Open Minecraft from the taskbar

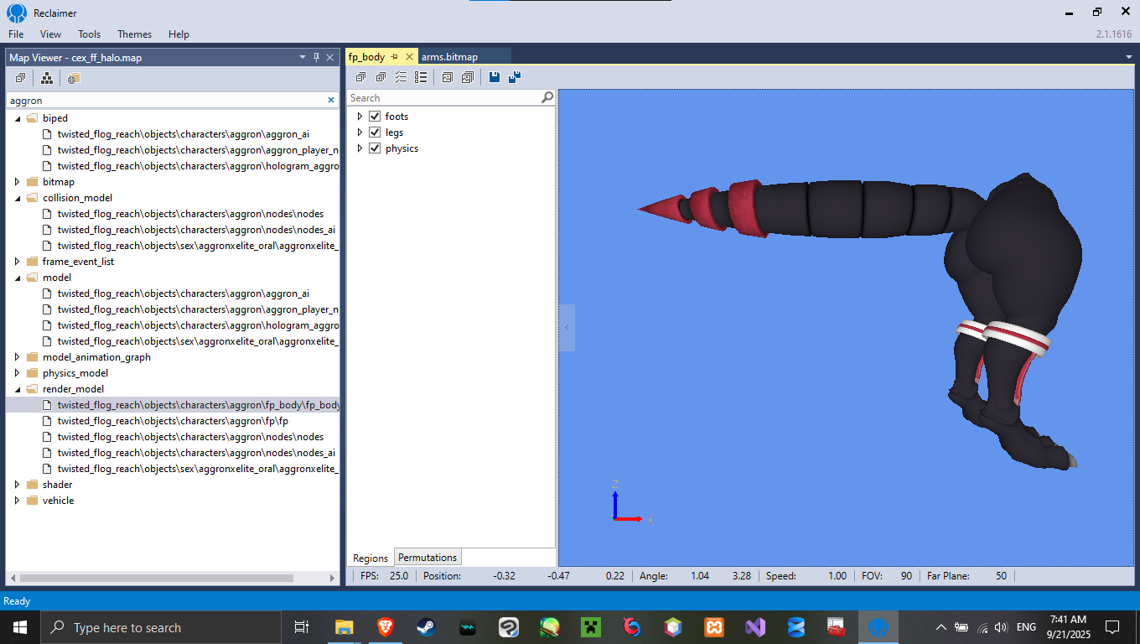pyautogui.click(x=591, y=627)
